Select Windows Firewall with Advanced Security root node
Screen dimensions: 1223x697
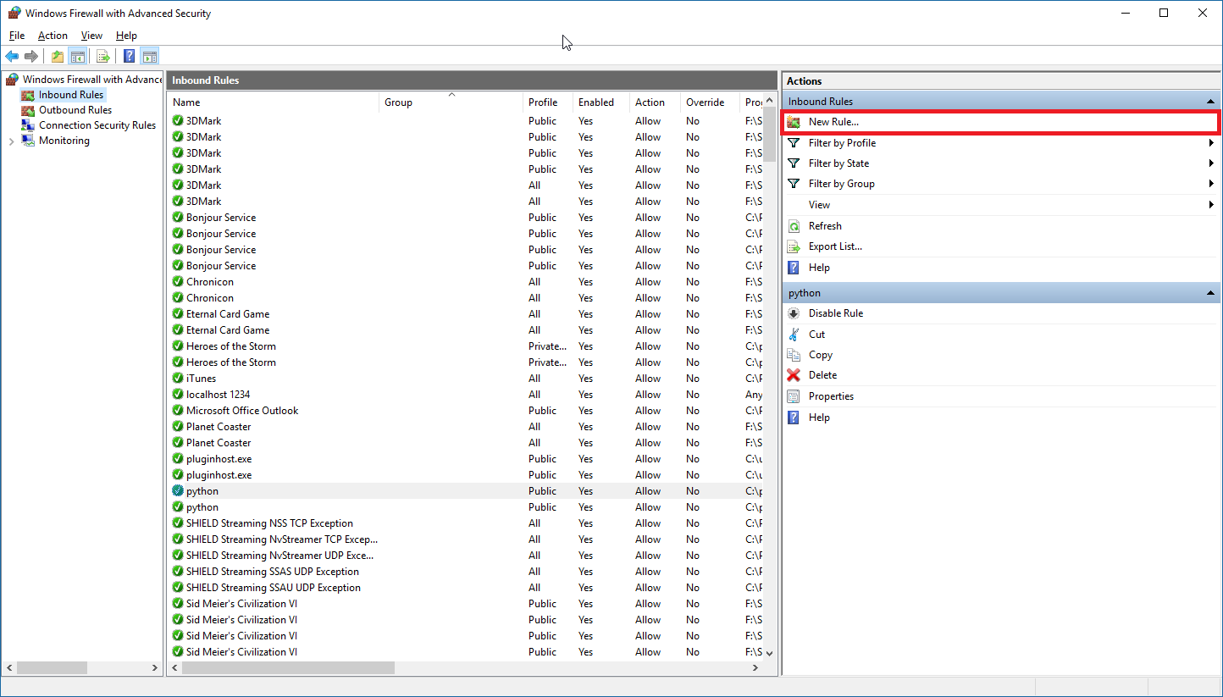click(92, 80)
